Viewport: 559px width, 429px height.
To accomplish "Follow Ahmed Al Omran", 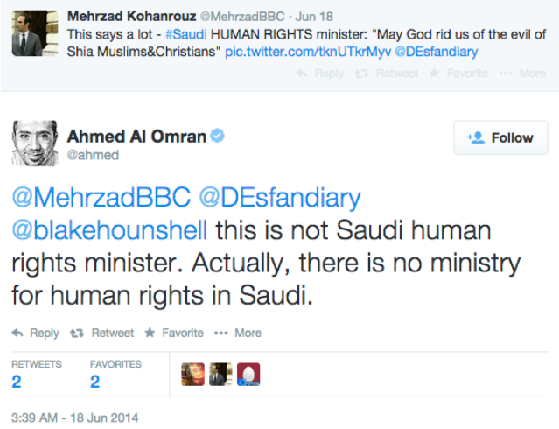I will (500, 137).
